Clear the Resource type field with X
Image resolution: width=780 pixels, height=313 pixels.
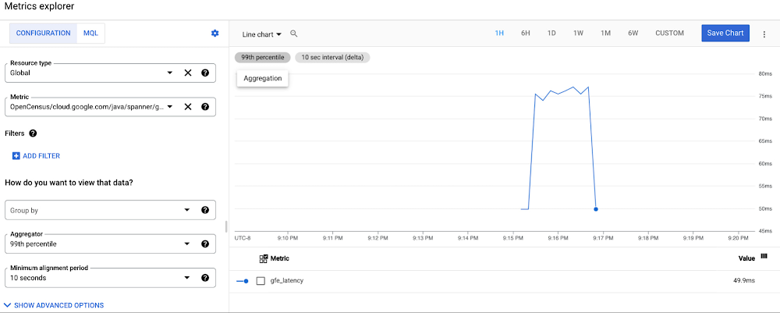tap(188, 73)
